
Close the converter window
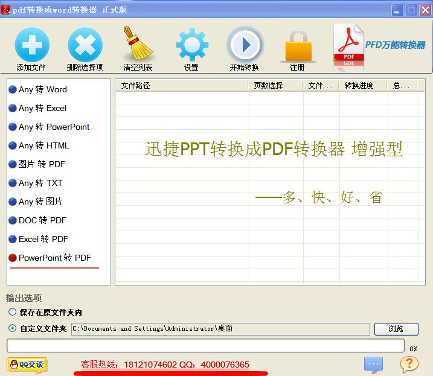[x=426, y=10]
